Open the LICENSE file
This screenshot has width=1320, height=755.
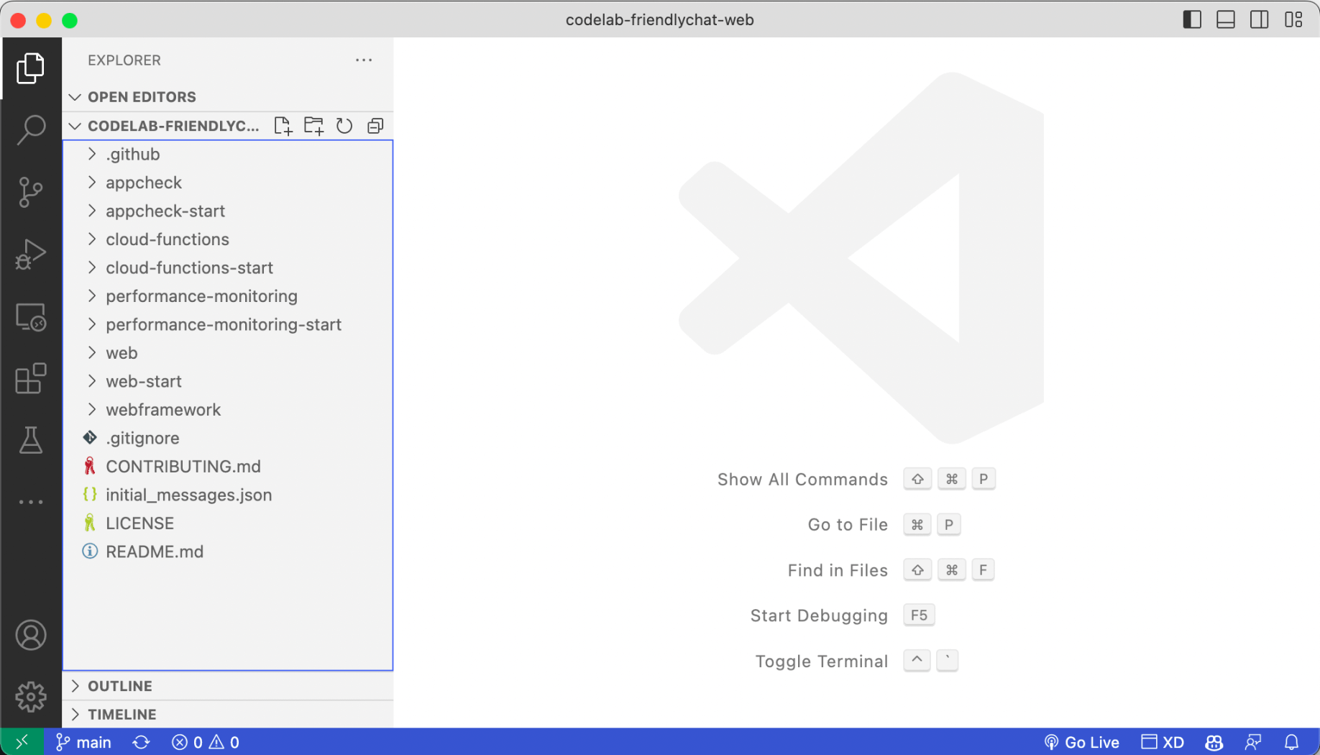pyautogui.click(x=228, y=523)
